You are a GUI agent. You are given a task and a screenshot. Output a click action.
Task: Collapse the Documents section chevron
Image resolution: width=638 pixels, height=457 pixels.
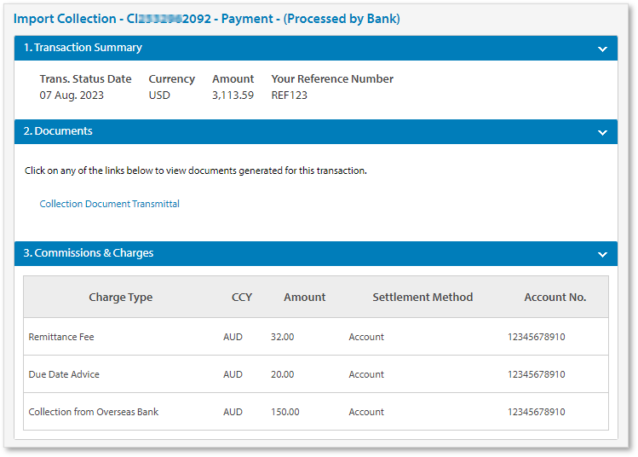click(602, 132)
